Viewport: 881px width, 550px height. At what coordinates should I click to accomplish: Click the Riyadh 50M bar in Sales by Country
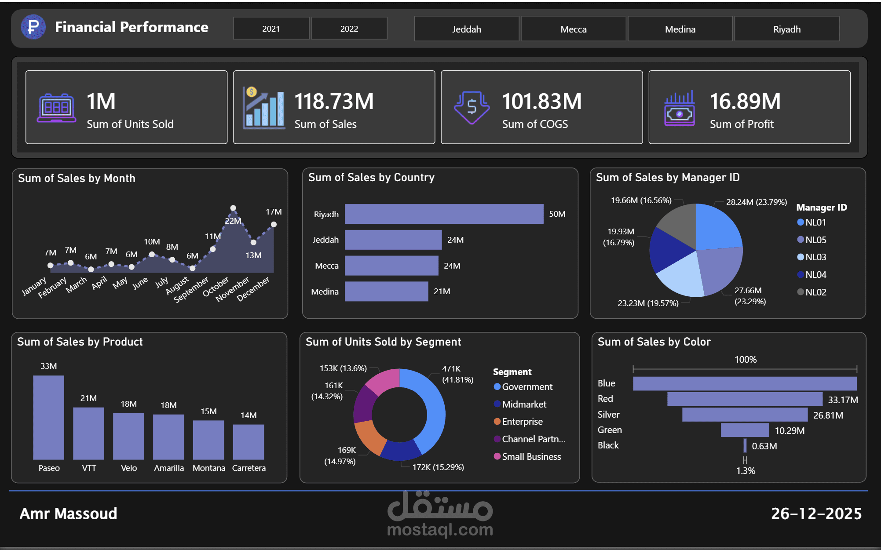click(x=444, y=214)
